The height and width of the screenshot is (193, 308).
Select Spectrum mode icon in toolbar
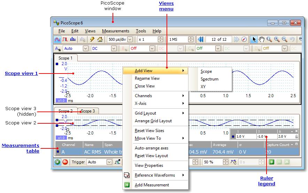(x=73, y=39)
